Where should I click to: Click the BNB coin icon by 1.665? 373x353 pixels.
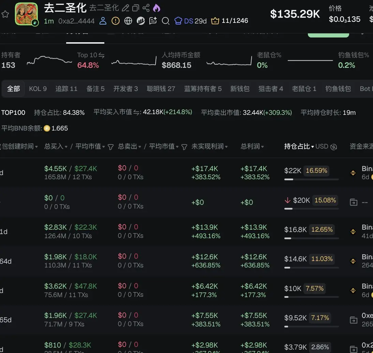tap(47, 128)
